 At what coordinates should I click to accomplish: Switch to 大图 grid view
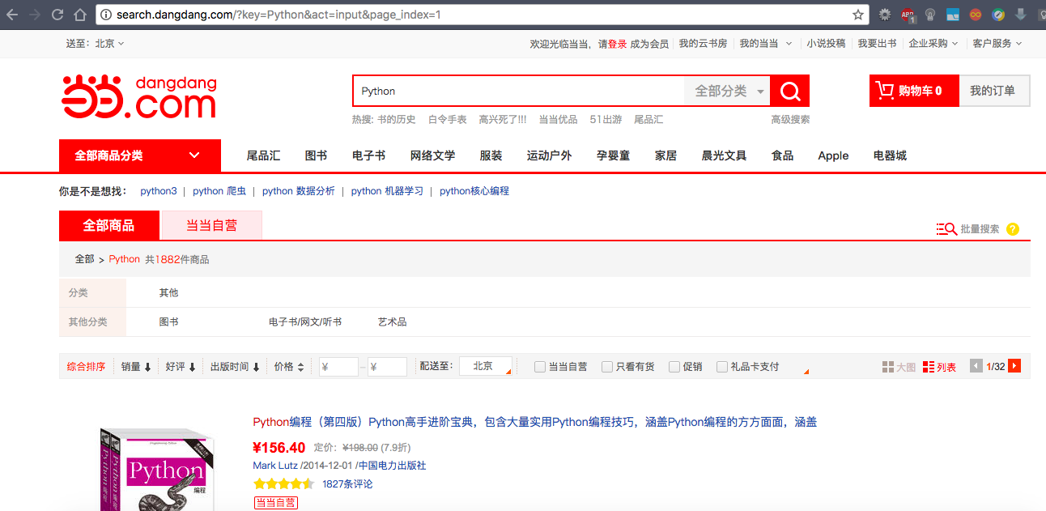[899, 367]
